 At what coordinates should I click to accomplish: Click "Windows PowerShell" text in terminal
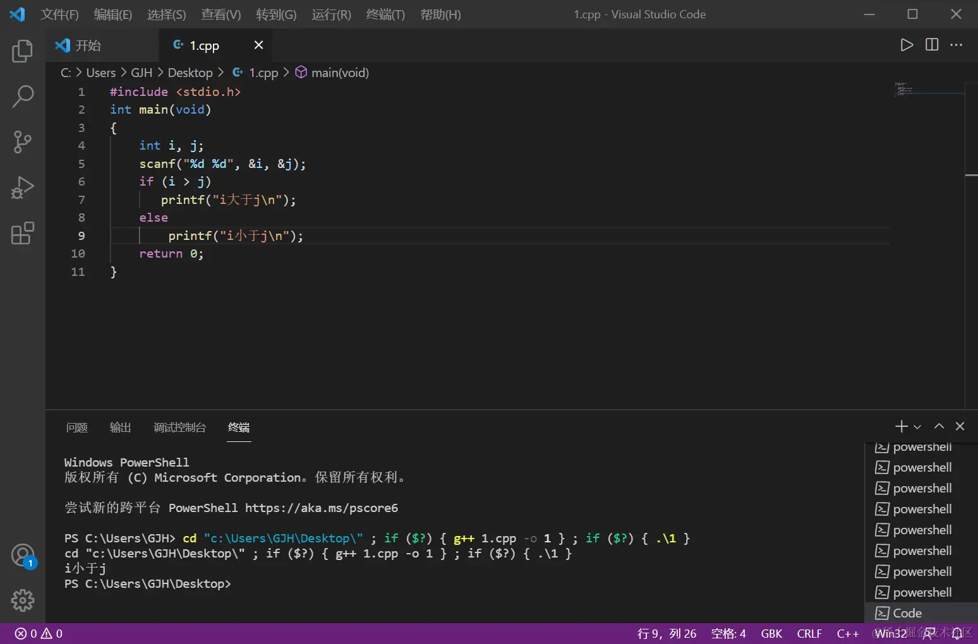coord(126,462)
